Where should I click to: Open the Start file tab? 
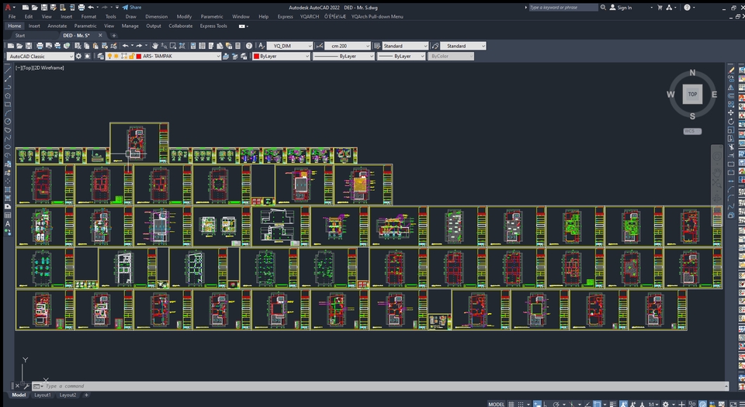[x=20, y=36]
